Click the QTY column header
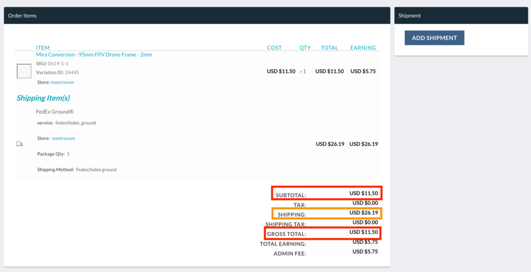Viewport: 531px width, 272px height. (305, 48)
